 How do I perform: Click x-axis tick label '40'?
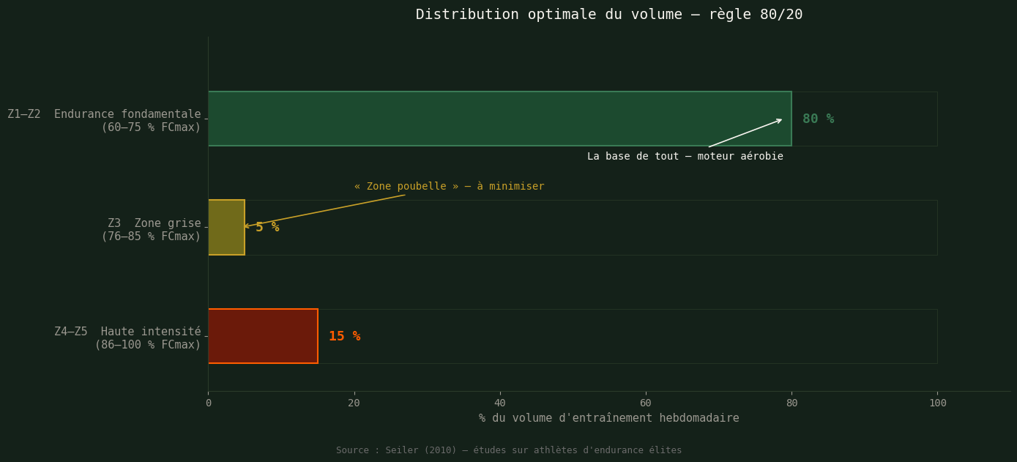[x=500, y=403]
